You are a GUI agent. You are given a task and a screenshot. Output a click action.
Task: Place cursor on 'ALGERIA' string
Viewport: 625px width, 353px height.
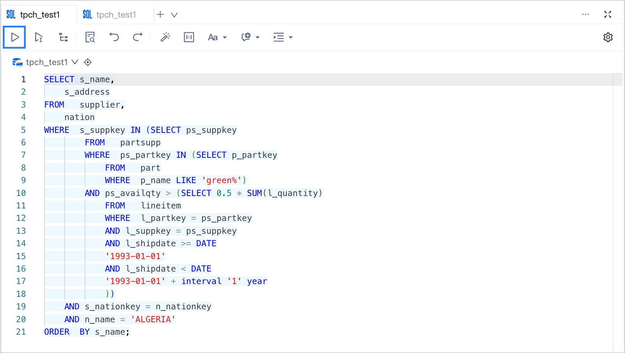(x=153, y=319)
